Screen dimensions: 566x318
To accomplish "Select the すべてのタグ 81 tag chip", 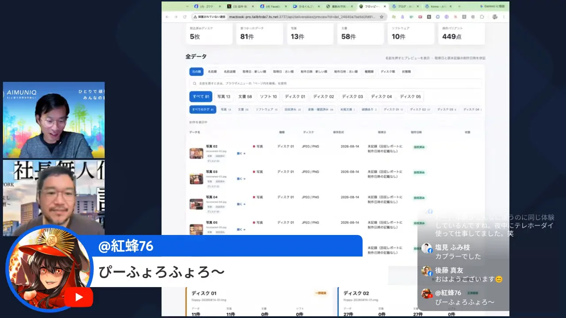I will (x=203, y=109).
